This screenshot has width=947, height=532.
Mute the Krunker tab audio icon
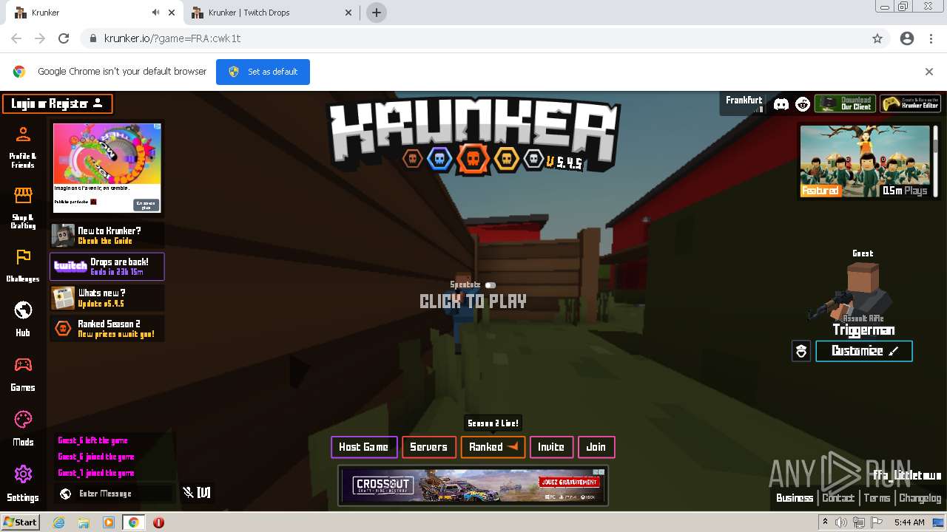[155, 13]
